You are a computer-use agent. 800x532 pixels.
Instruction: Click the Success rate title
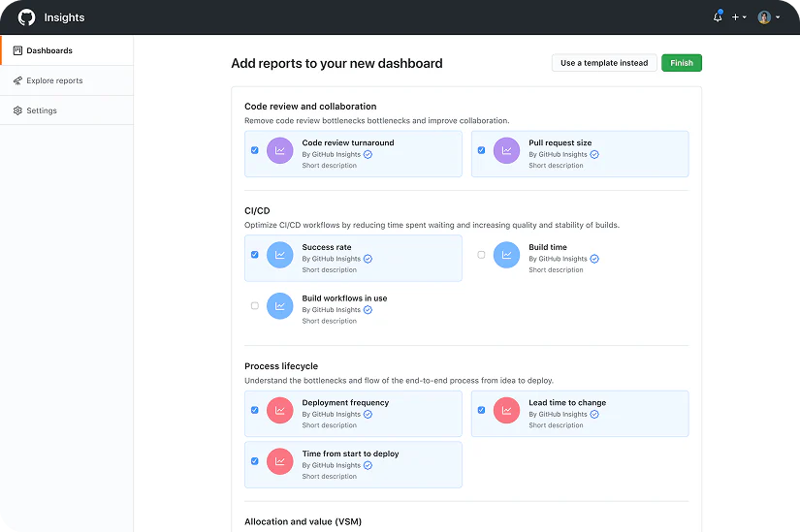click(x=327, y=247)
